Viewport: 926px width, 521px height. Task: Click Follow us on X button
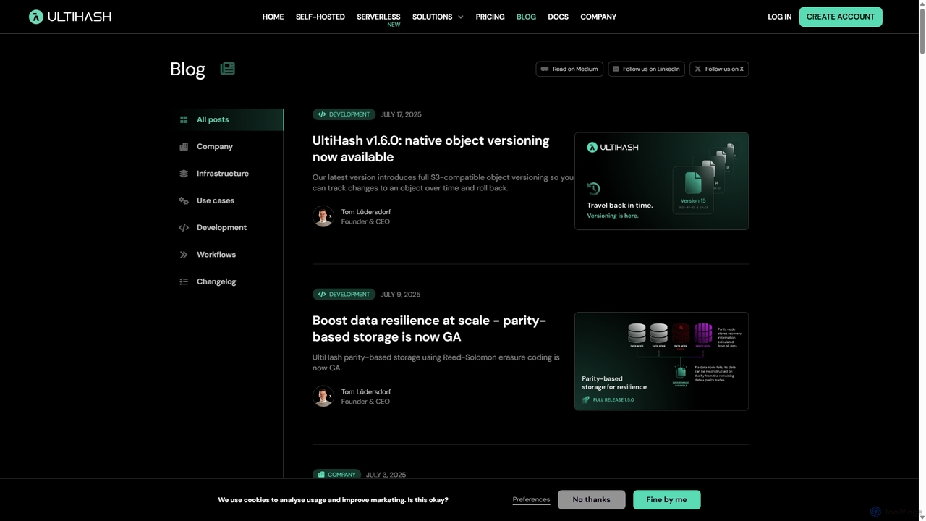pos(719,69)
